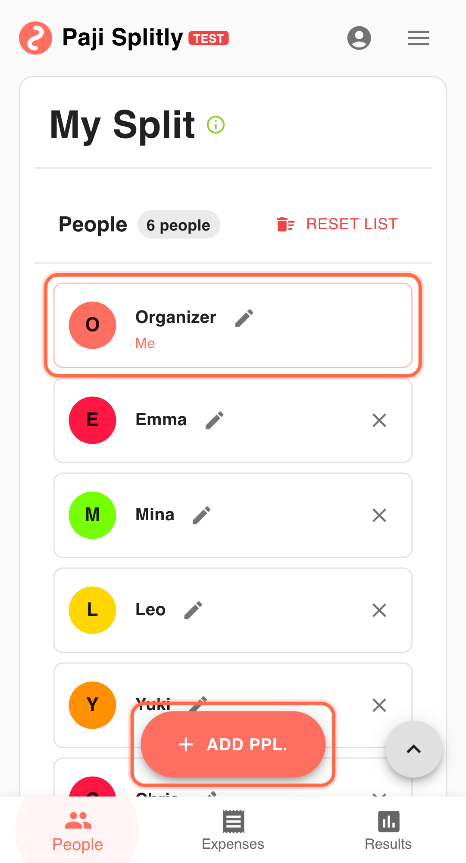Edit Leo's name via pencil icon
This screenshot has height=863, width=466.
193,610
